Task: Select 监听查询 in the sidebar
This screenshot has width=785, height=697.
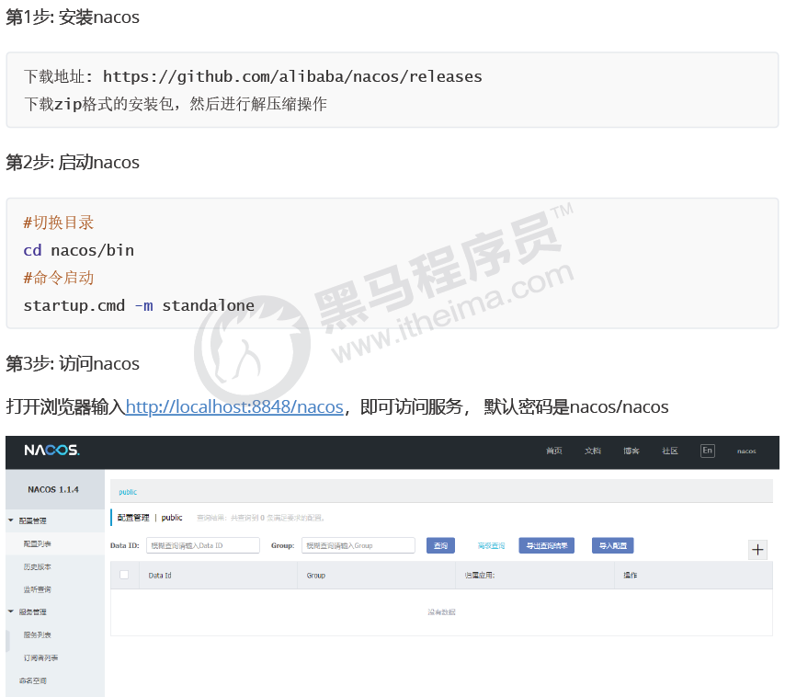Action: tap(37, 589)
